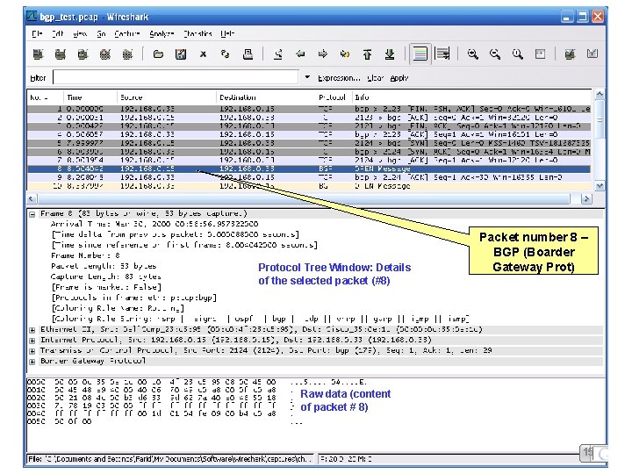Select packet 8 OPEN Message row
The height and width of the screenshot is (474, 632).
point(309,169)
